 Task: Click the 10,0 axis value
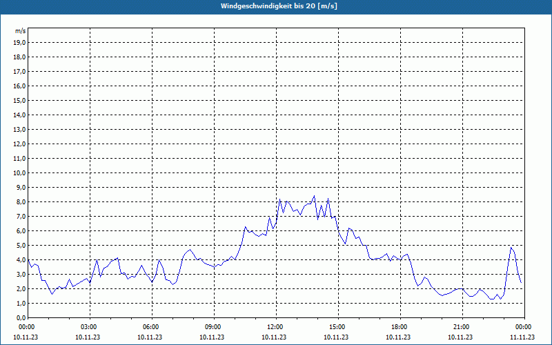[19, 173]
